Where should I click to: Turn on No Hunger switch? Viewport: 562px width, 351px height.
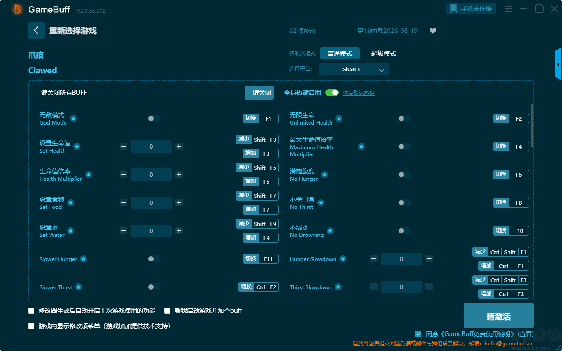coord(404,175)
